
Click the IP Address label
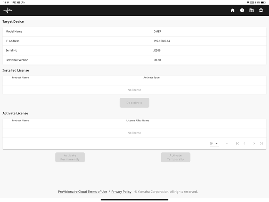(12, 41)
